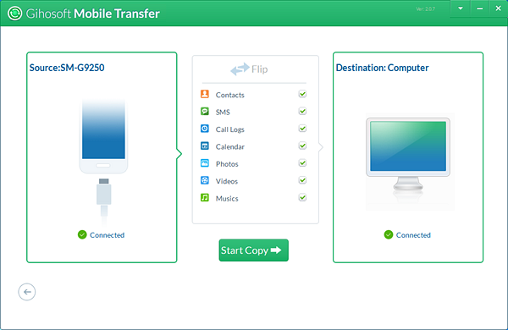The height and width of the screenshot is (330, 508).
Task: Uncheck the Contacts checkbox
Action: tap(302, 94)
